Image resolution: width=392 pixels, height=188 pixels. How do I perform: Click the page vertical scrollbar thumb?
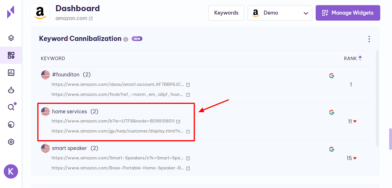[x=390, y=139]
